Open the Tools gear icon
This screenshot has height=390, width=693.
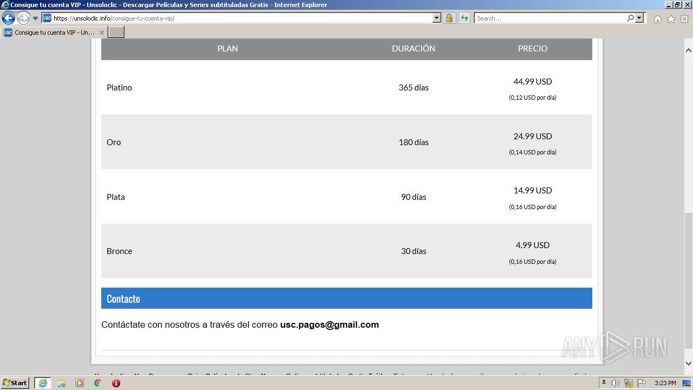click(x=684, y=19)
